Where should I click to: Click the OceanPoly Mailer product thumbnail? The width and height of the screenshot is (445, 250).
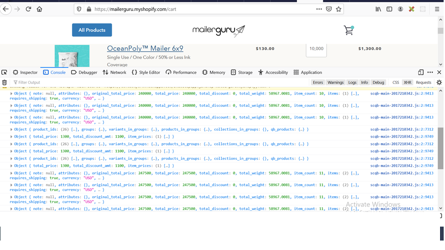pyautogui.click(x=72, y=56)
